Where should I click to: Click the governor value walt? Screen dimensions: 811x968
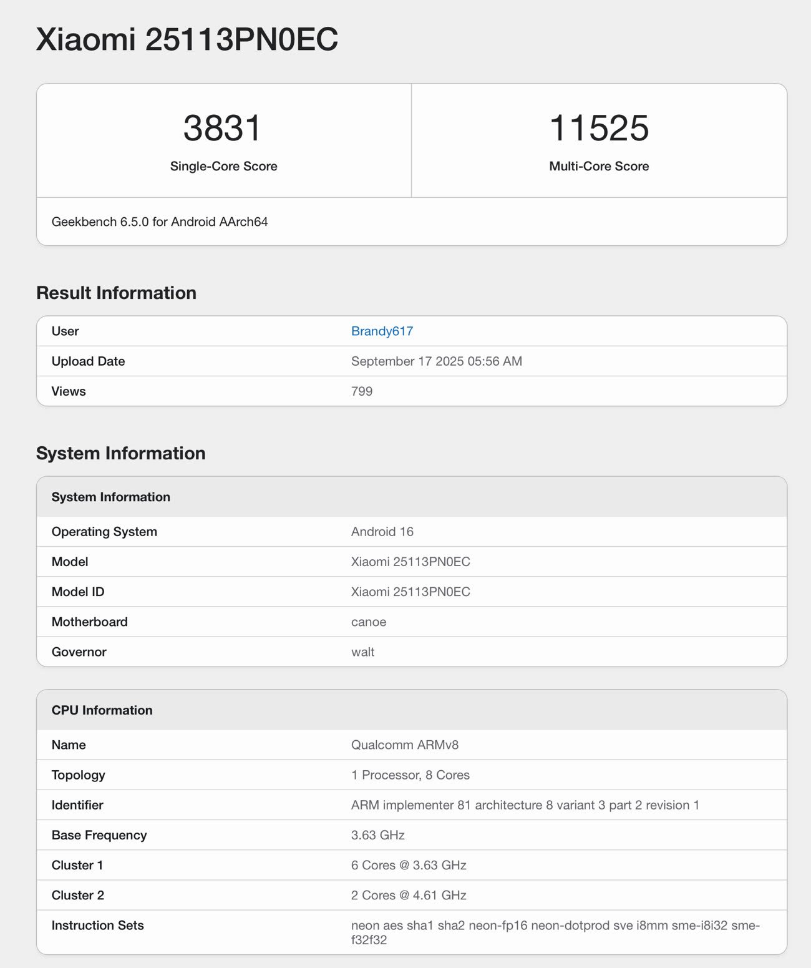coord(362,652)
